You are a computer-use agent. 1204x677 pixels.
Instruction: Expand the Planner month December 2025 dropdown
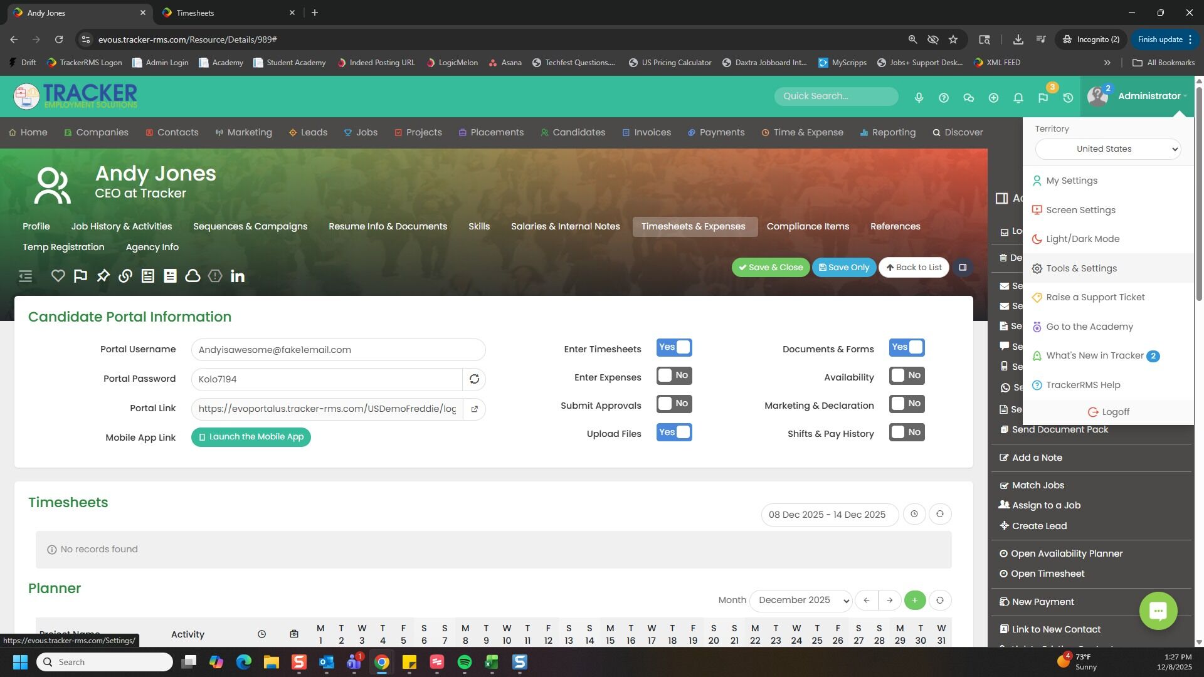click(801, 601)
